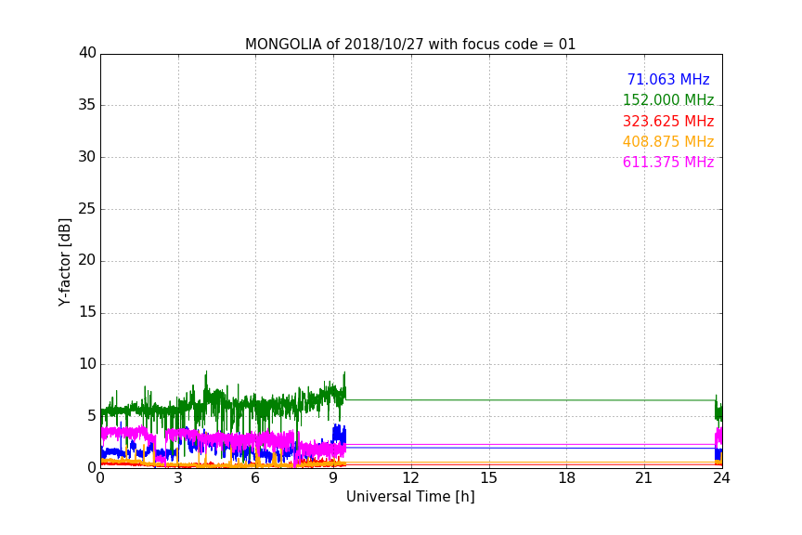The width and height of the screenshot is (802, 535).
Task: Select the 71.063 MHz legend label
Action: point(667,80)
